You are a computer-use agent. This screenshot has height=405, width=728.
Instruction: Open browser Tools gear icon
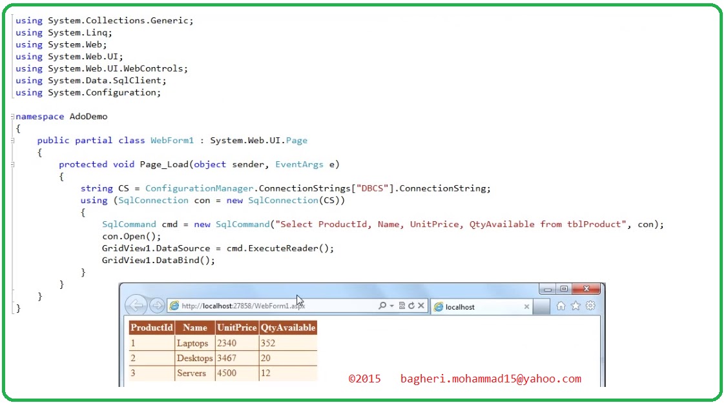590,306
